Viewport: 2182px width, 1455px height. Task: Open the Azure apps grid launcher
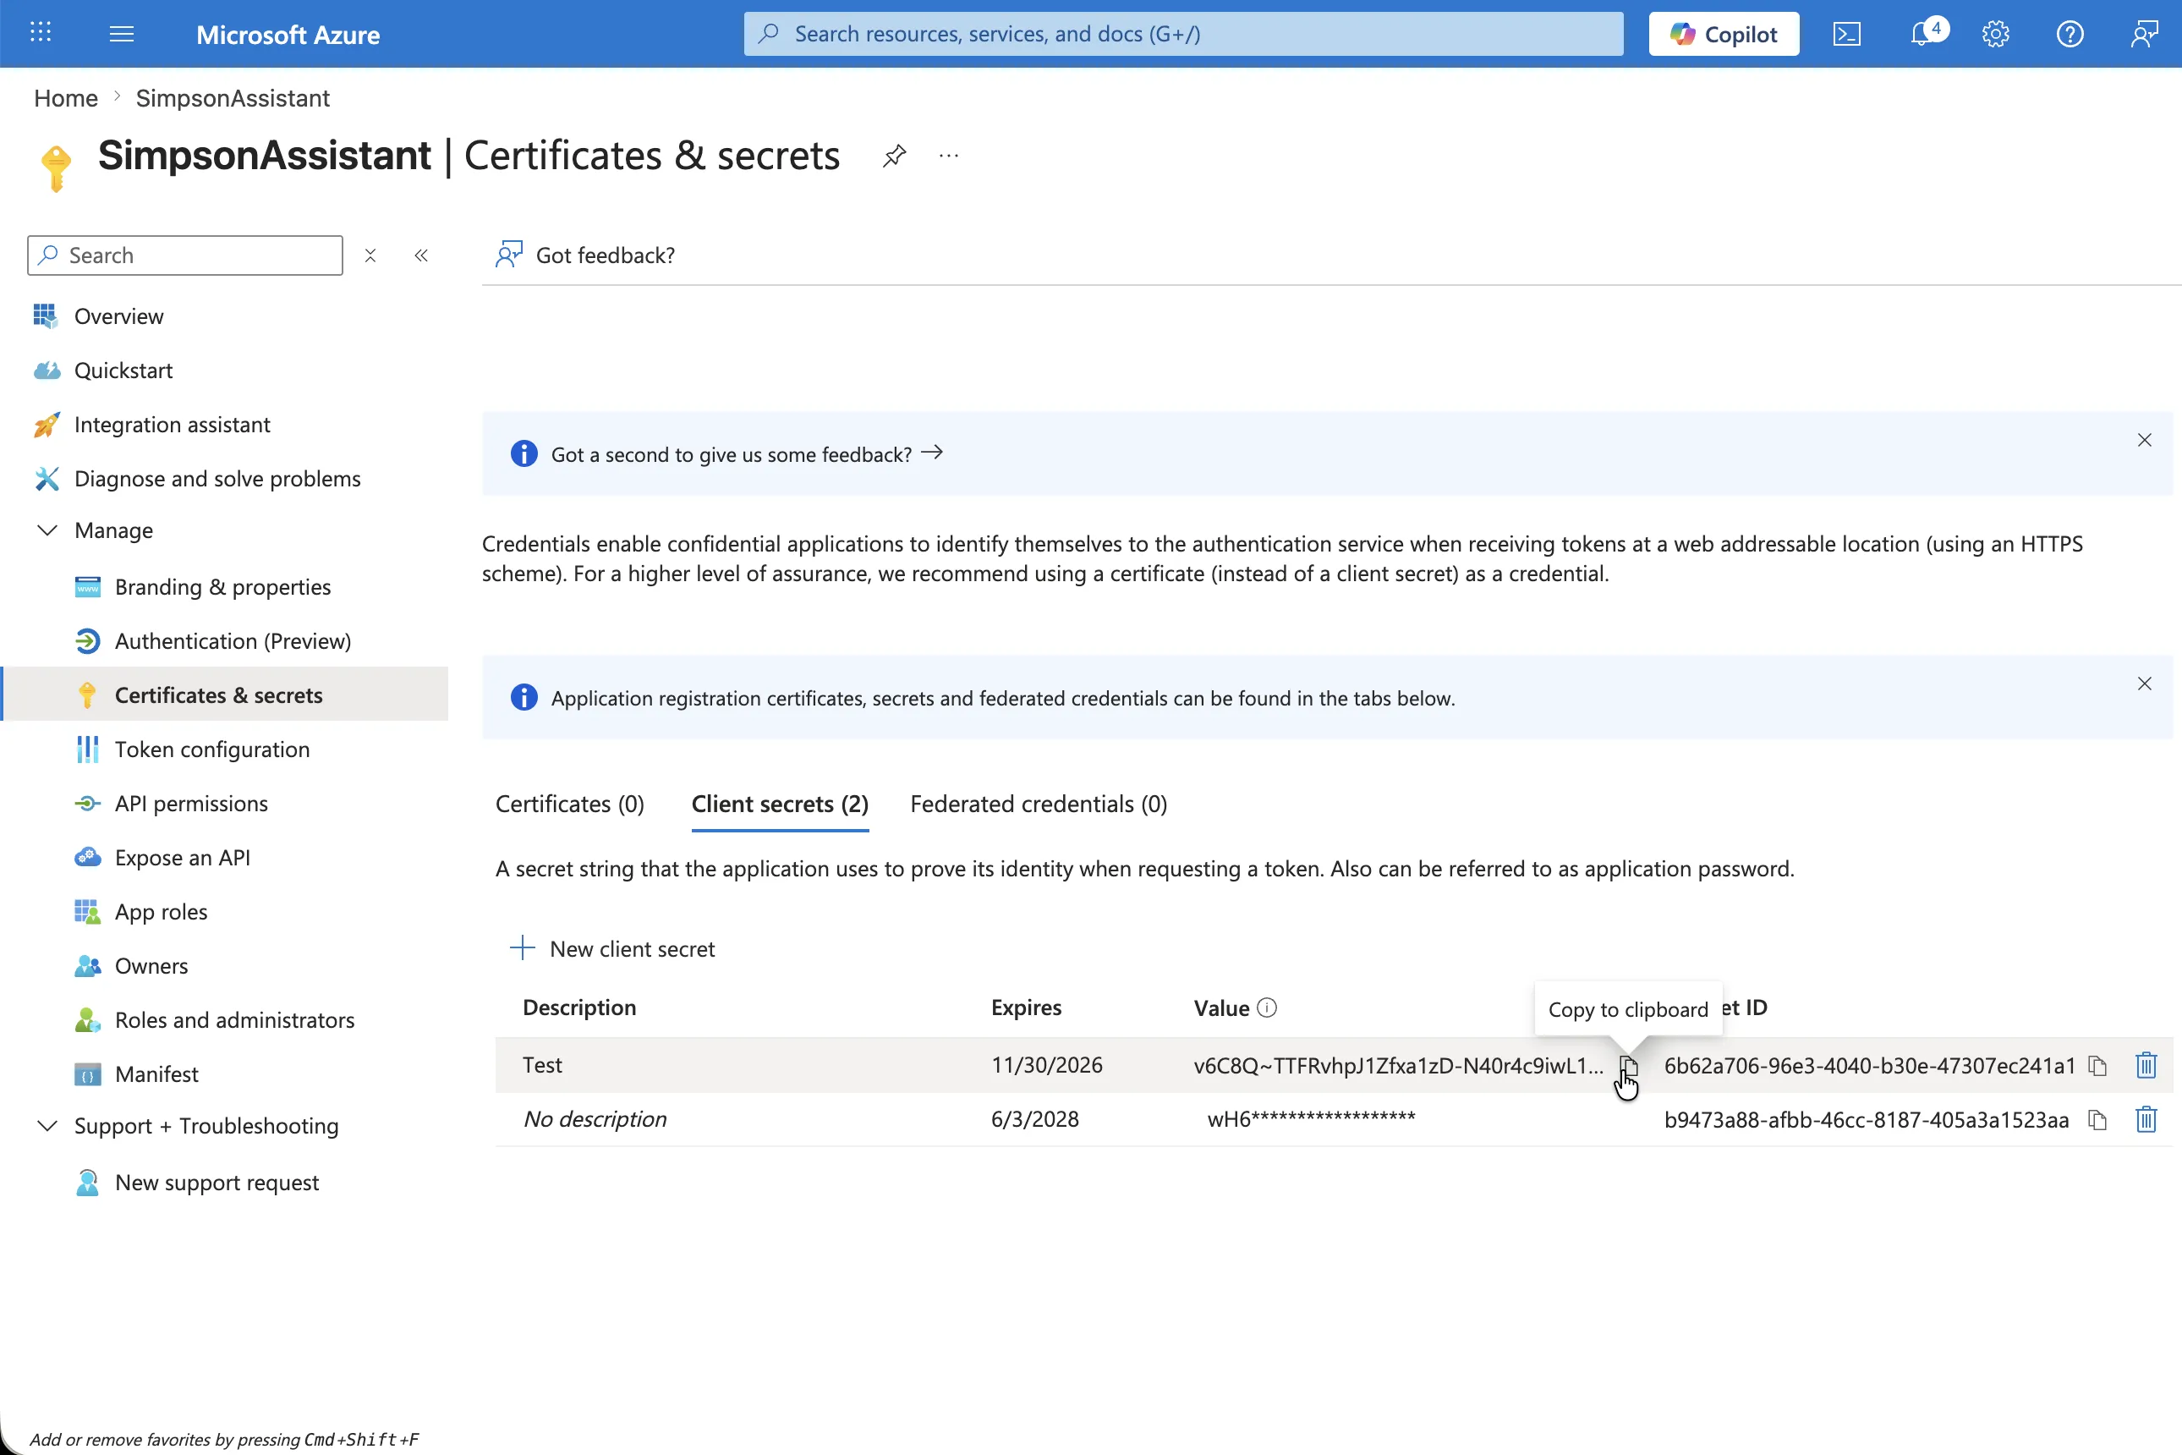(41, 33)
